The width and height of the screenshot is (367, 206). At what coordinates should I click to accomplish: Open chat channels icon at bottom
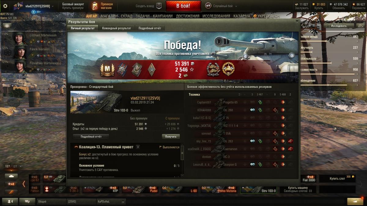coord(27,201)
